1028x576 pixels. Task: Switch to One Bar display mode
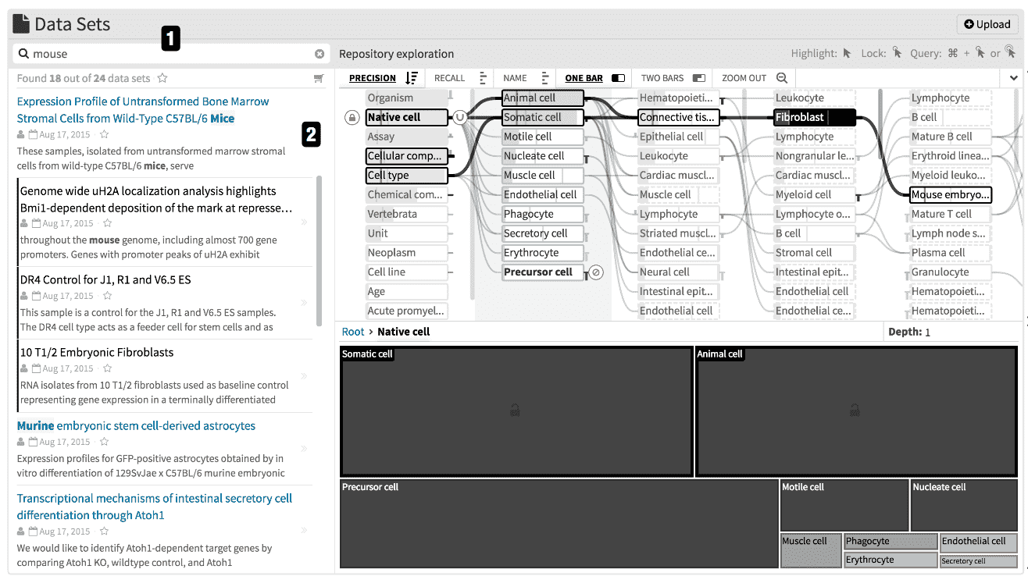point(595,78)
